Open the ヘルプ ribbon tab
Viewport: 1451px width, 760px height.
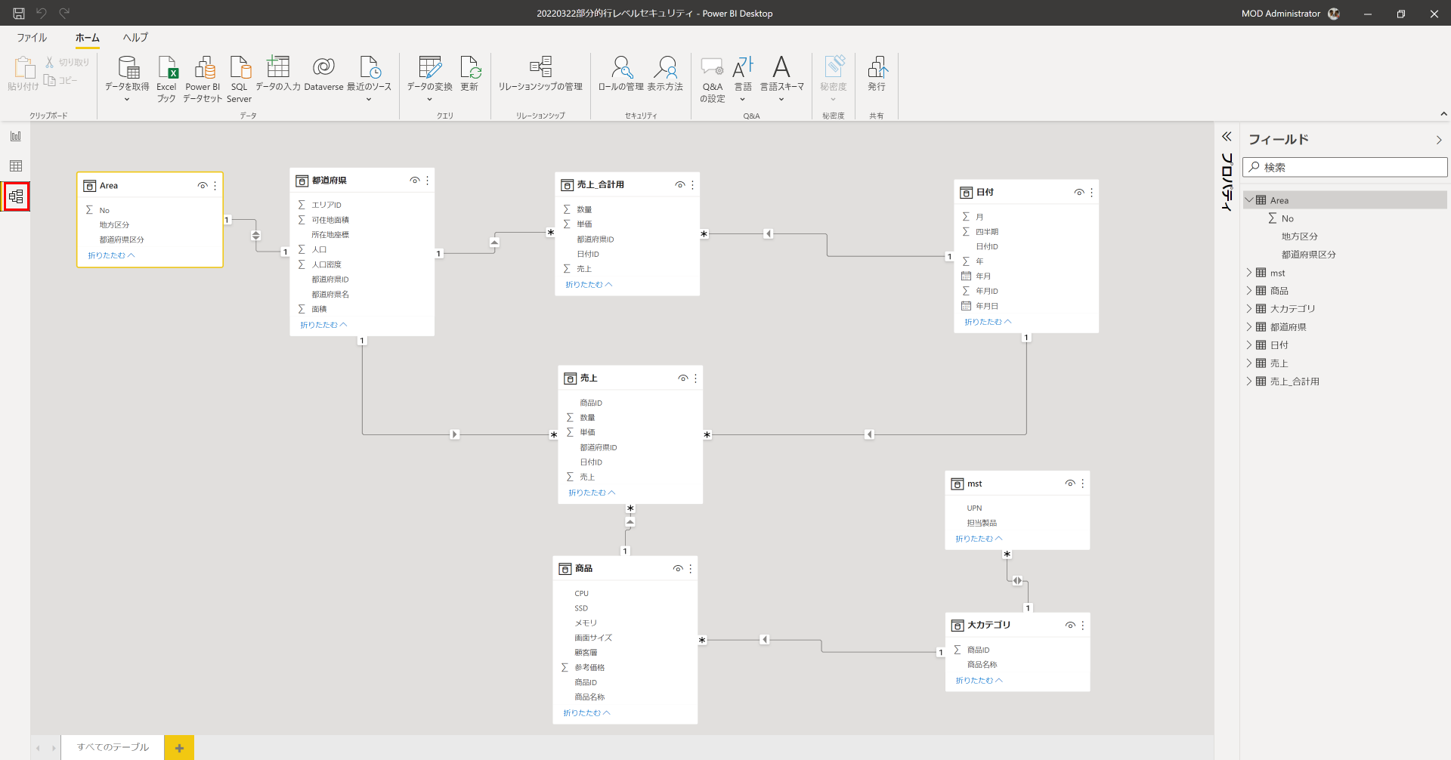point(135,38)
